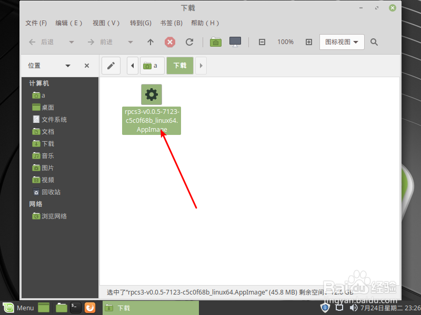421x315 pixels.
Task: Open the 帮助 (H) menu
Action: tap(205, 23)
